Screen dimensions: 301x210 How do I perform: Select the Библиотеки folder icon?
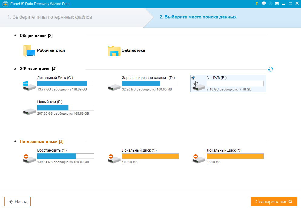pos(114,51)
